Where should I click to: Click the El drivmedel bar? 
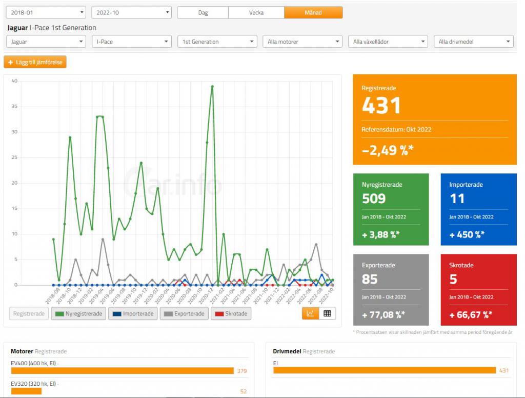click(385, 370)
